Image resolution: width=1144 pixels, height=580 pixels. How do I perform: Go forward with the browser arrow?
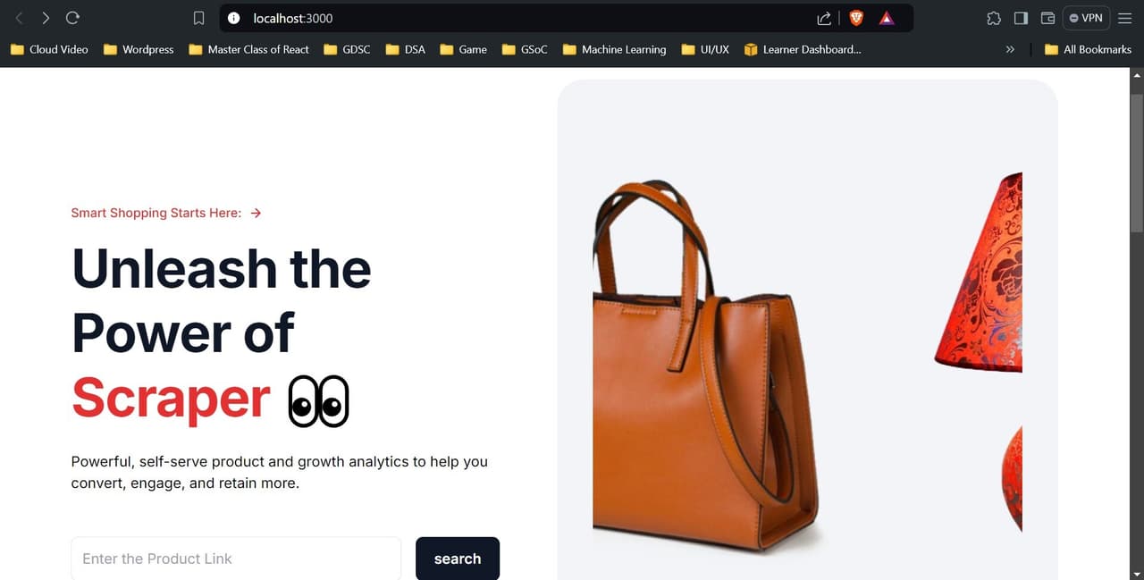pyautogui.click(x=46, y=18)
